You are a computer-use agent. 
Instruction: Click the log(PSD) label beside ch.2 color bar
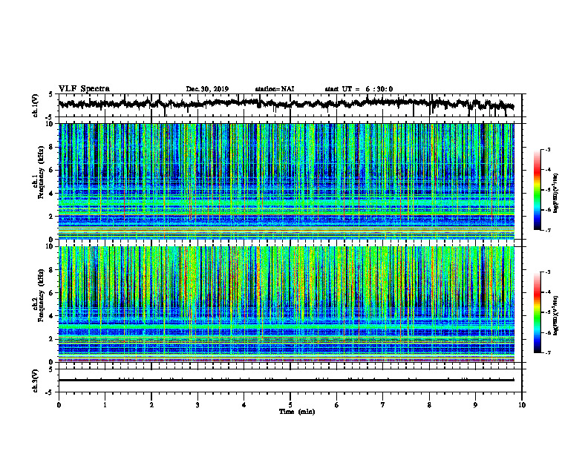[x=556, y=315]
